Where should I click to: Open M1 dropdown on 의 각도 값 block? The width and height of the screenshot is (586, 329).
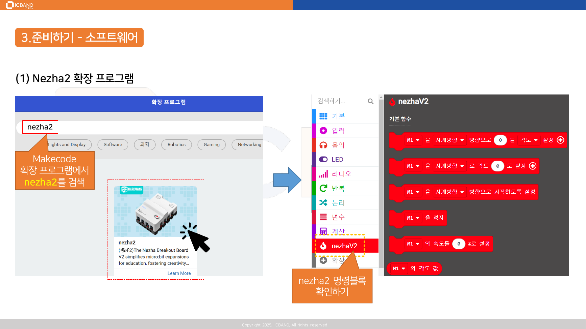[399, 269]
